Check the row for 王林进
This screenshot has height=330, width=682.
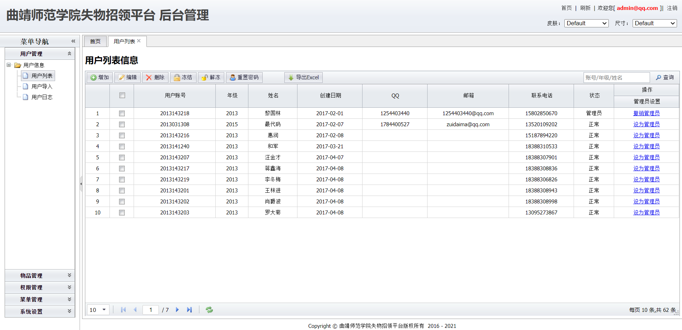(122, 191)
